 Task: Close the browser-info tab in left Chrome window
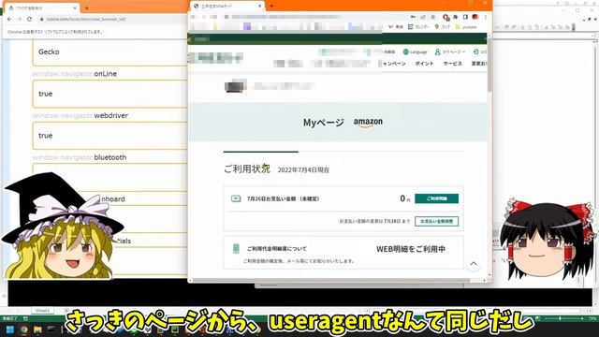pyautogui.click(x=75, y=7)
